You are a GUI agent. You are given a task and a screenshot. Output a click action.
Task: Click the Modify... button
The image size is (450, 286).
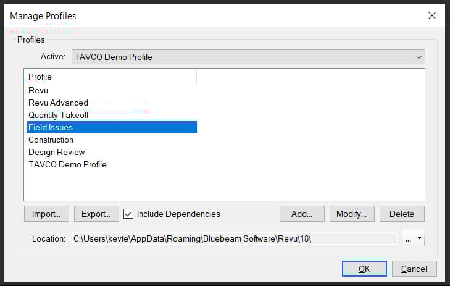352,214
